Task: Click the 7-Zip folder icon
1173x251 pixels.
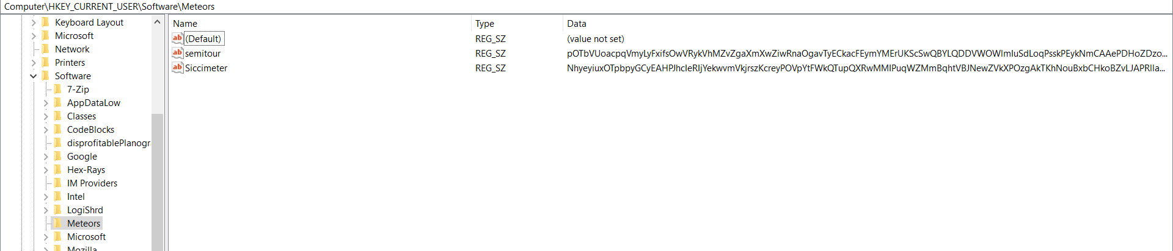Action: (x=58, y=89)
